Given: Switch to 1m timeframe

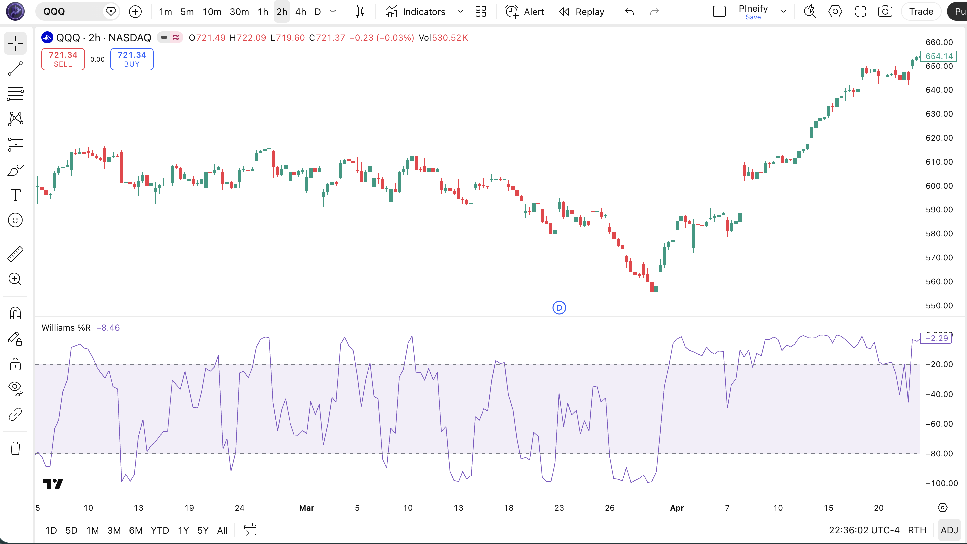Looking at the screenshot, I should (x=165, y=12).
